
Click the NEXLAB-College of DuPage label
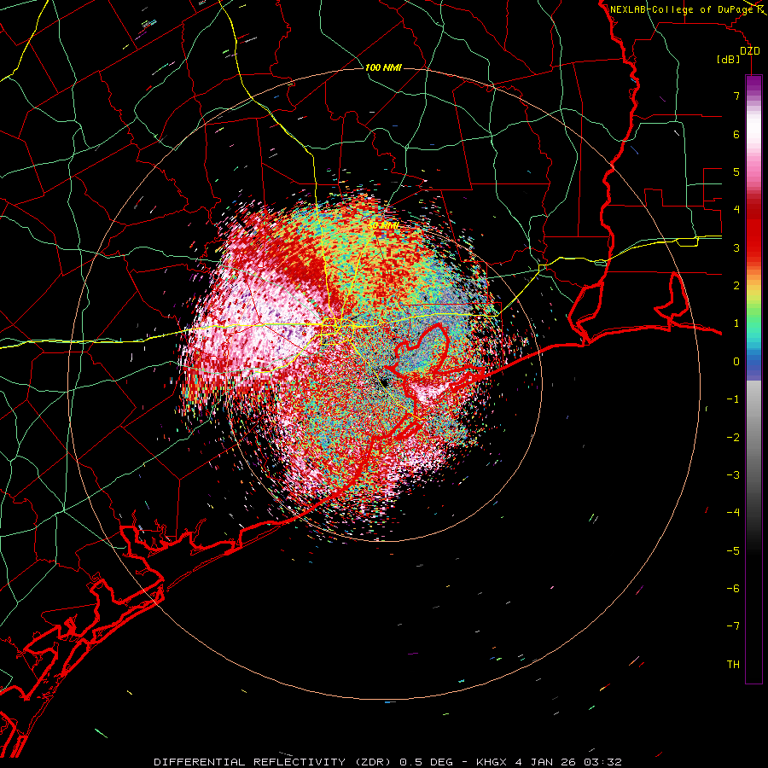[681, 9]
